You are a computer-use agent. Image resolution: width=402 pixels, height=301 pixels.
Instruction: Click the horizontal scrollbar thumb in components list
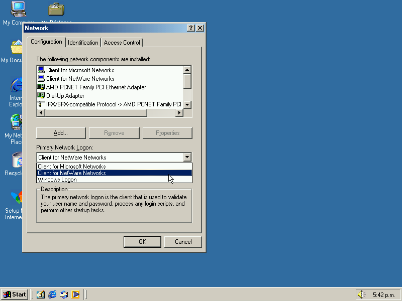click(96, 112)
